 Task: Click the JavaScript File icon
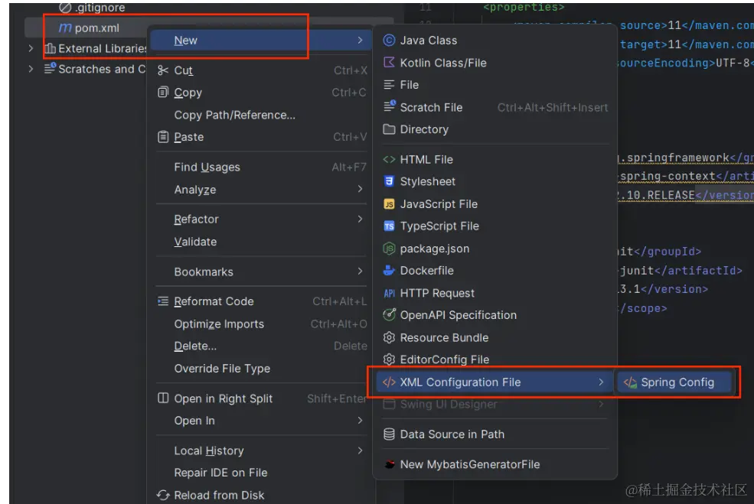[x=389, y=204]
